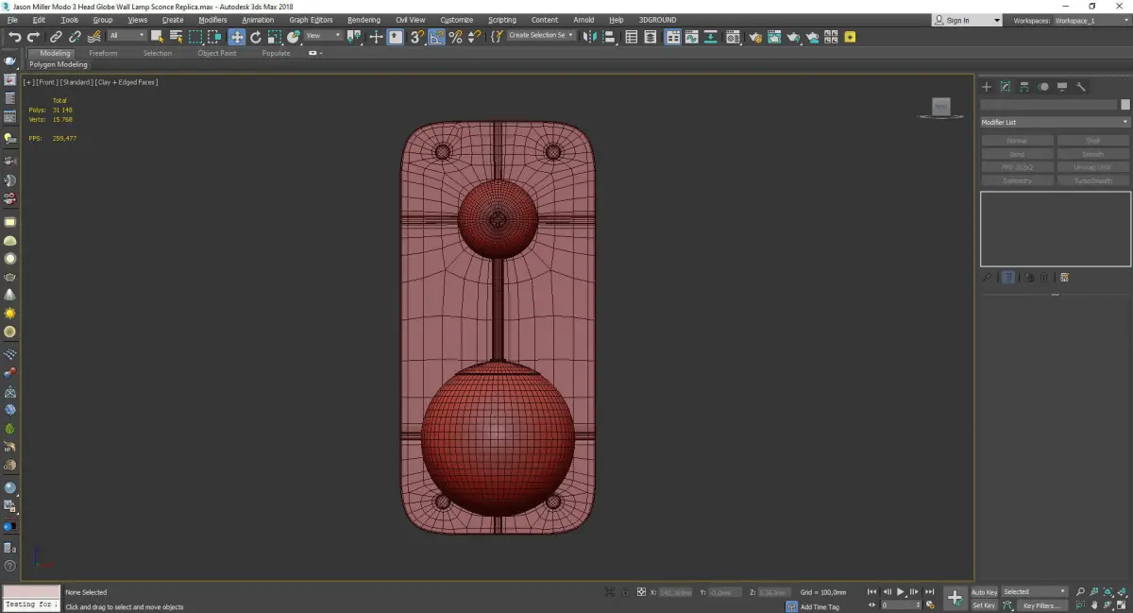Click the Render Production teapot icon
1133x613 pixels.
point(793,37)
